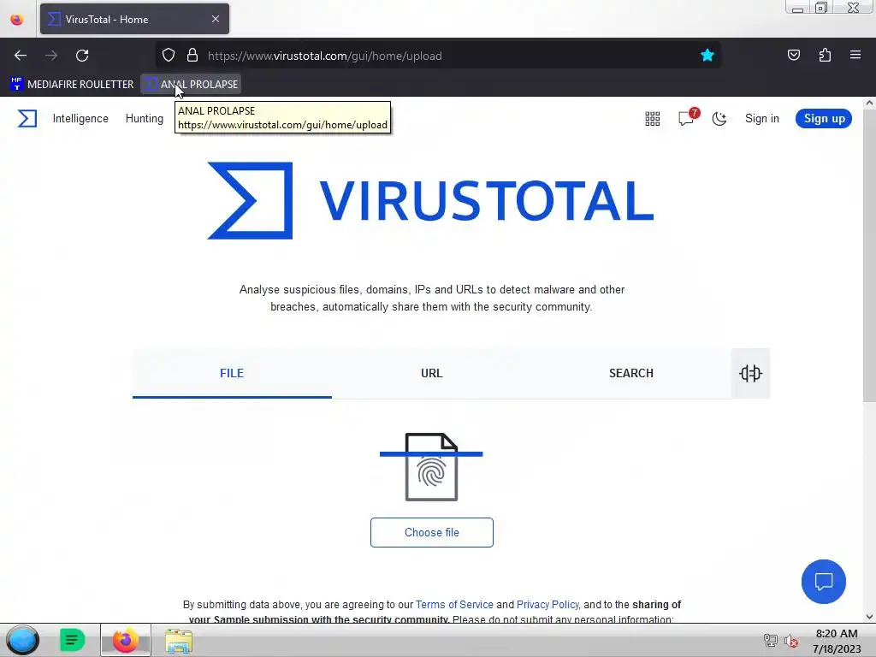Screen dimensions: 876x657
Task: Open the Pocket save icon
Action: (794, 55)
